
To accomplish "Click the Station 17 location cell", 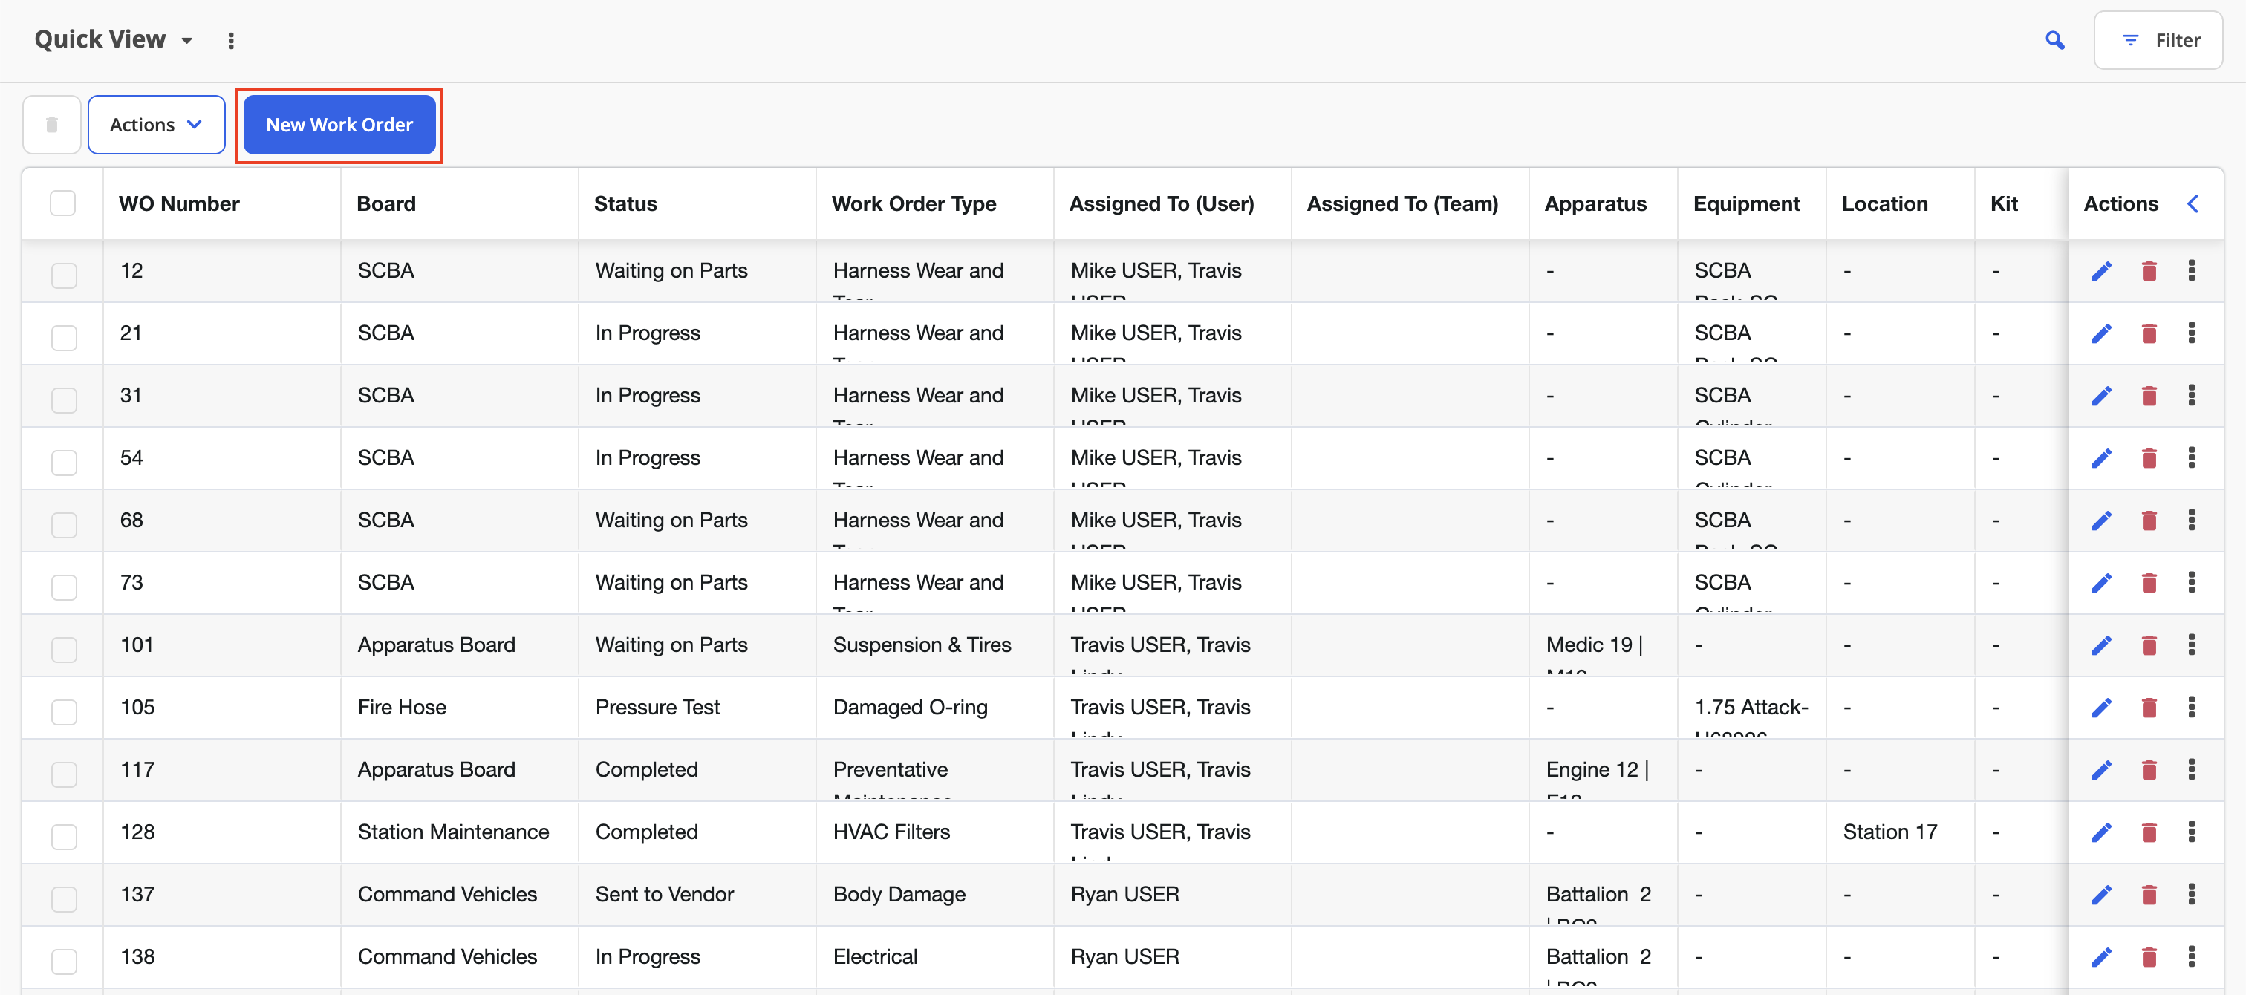I will 1889,832.
